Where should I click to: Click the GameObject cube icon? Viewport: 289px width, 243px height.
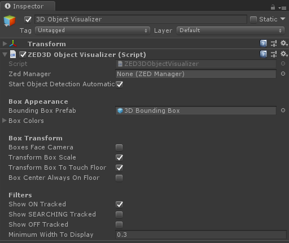pyautogui.click(x=10, y=21)
